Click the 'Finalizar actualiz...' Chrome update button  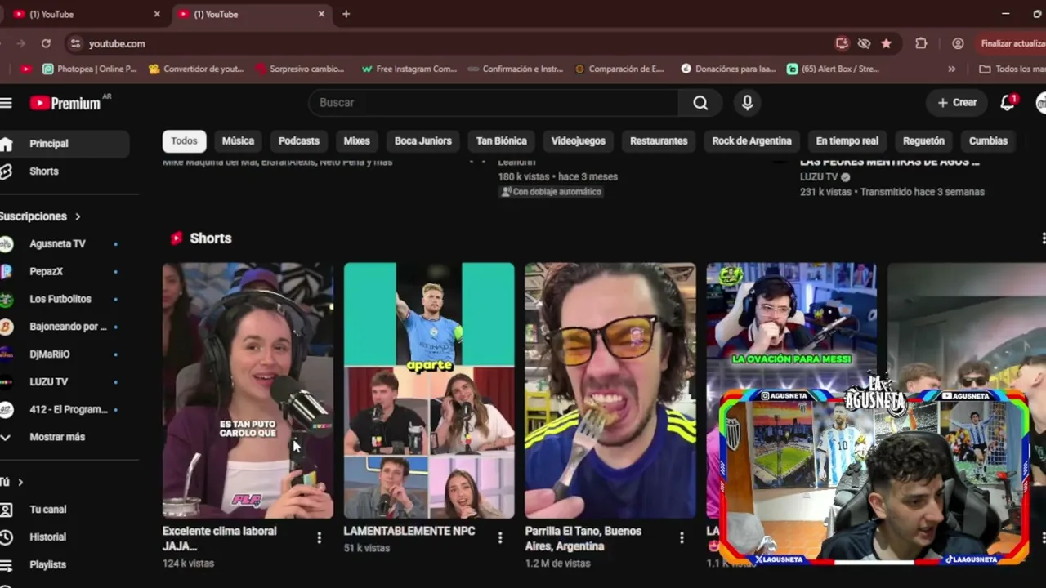(x=1012, y=43)
